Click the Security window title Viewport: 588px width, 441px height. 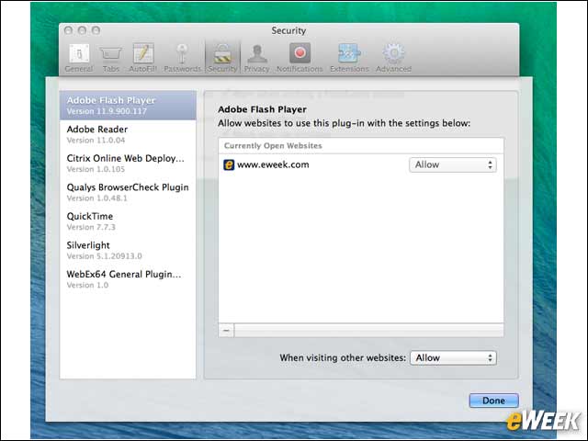coord(288,30)
